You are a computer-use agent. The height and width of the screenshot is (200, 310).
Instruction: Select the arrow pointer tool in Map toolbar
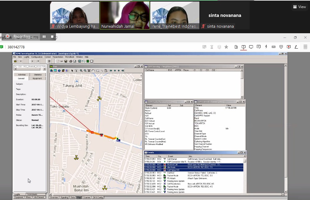[73, 70]
